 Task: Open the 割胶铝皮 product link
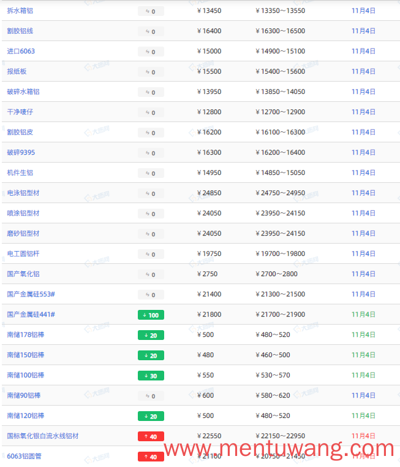20,132
